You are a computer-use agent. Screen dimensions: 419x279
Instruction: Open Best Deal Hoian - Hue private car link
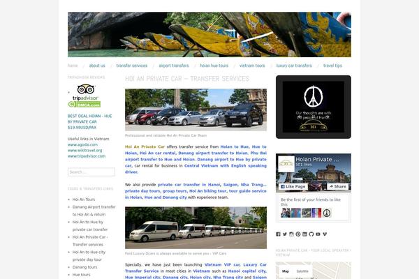(90, 122)
